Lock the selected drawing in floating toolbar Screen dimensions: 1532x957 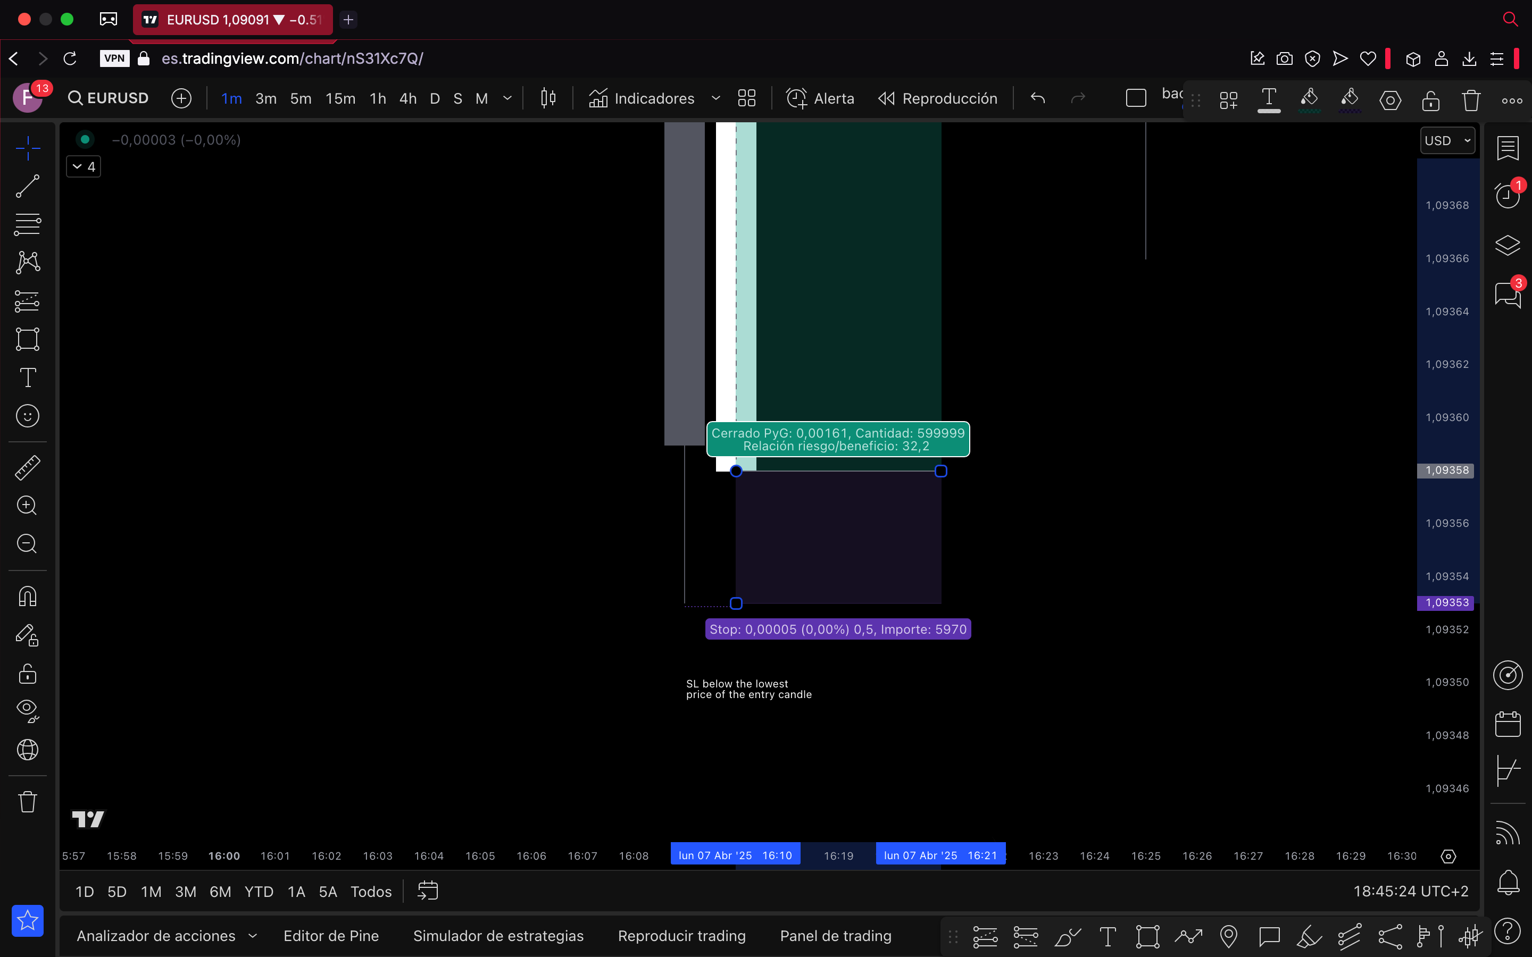[x=1431, y=100]
